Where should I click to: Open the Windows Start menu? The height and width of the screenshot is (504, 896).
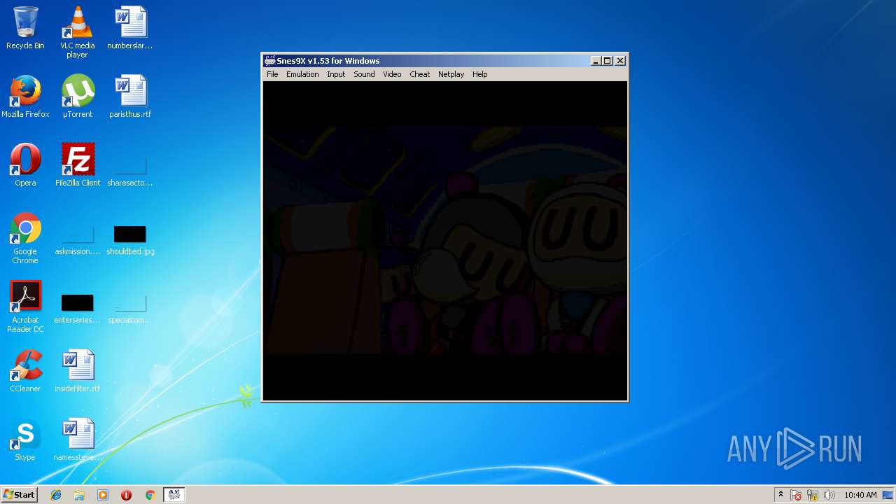click(19, 495)
